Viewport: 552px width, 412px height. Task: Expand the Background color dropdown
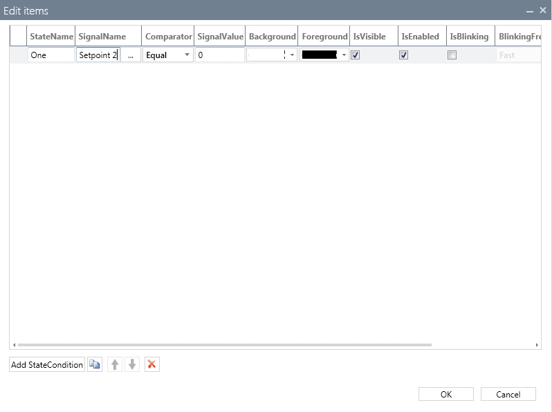point(292,55)
